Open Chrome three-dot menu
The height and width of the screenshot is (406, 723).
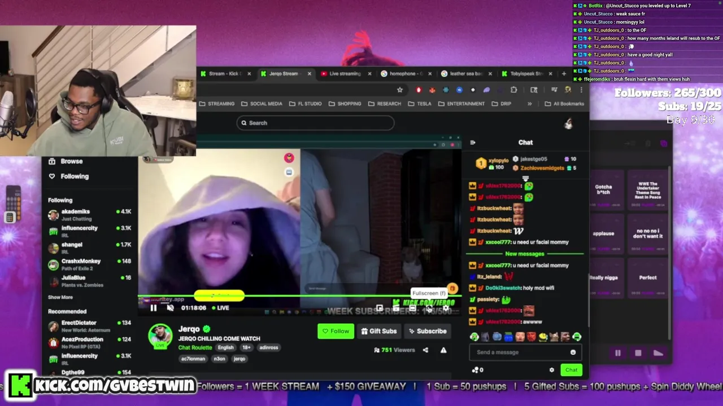click(581, 90)
